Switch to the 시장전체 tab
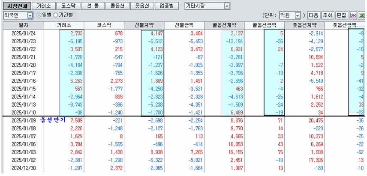The width and height of the screenshot is (367, 176). tap(17, 6)
